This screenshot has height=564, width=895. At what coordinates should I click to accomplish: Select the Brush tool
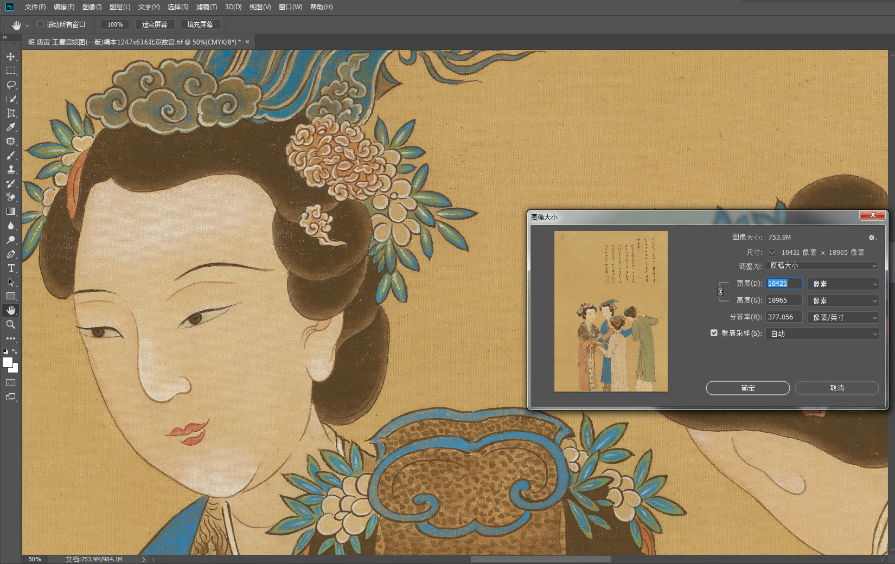pyautogui.click(x=11, y=155)
